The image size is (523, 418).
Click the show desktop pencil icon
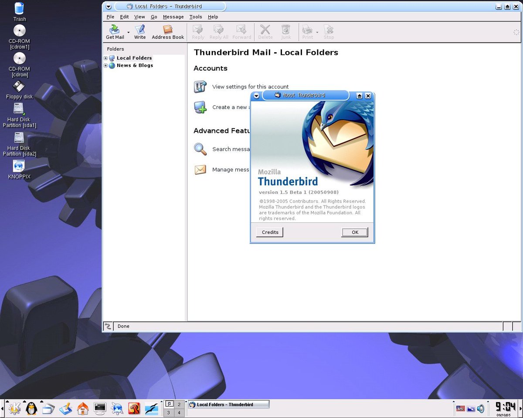click(66, 408)
